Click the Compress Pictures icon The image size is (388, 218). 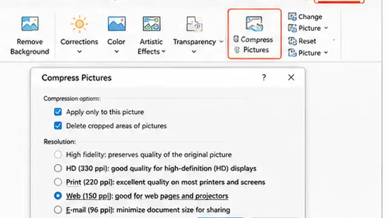254,24
